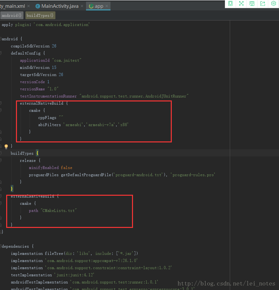Click the green fullscreen expand arrows icon
This screenshot has width=279, height=290.
[241, 4]
